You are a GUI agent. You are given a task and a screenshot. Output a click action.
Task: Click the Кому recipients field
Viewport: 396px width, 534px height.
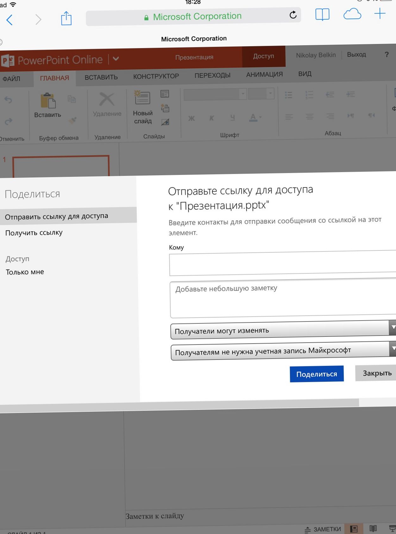(283, 263)
